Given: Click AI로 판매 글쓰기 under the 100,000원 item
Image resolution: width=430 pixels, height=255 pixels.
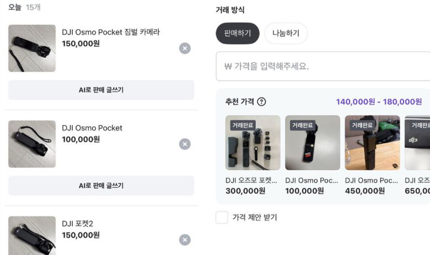Looking at the screenshot, I should (101, 186).
